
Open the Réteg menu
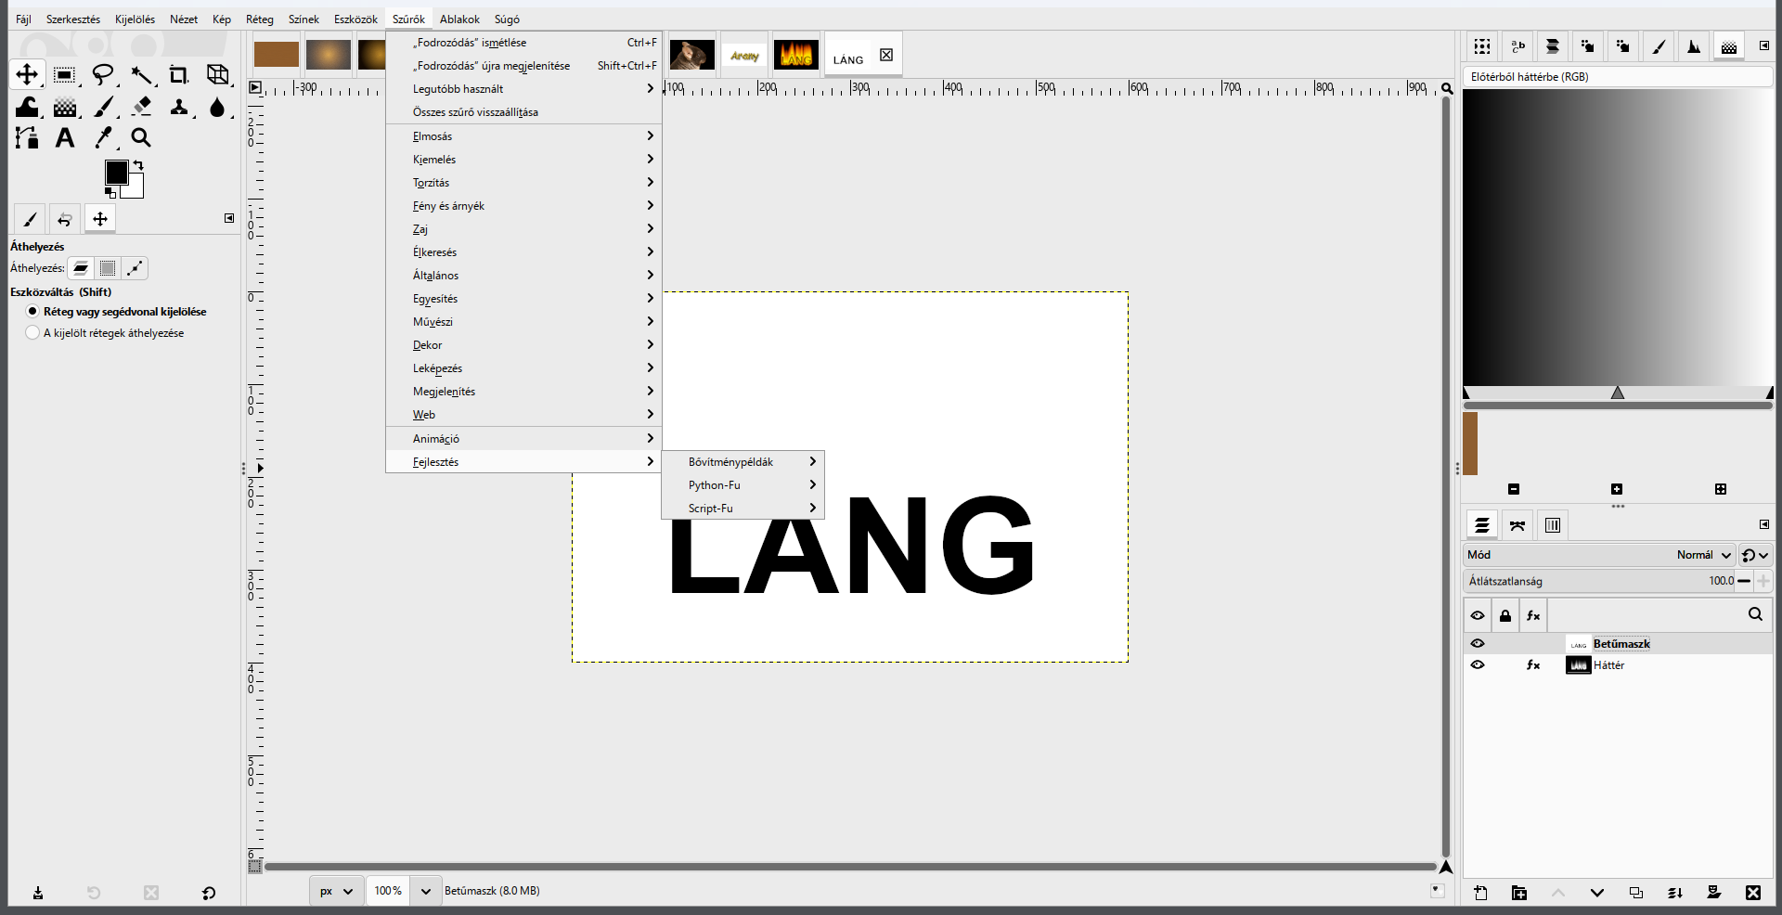click(260, 19)
